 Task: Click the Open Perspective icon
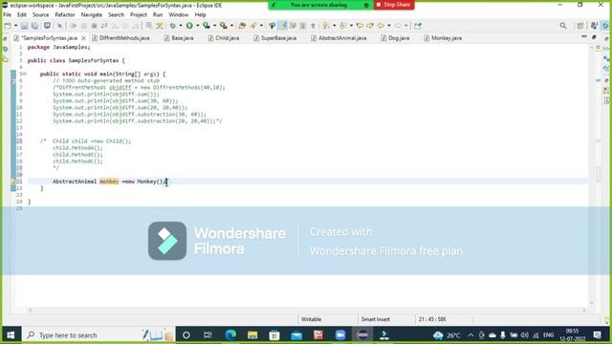(580, 26)
